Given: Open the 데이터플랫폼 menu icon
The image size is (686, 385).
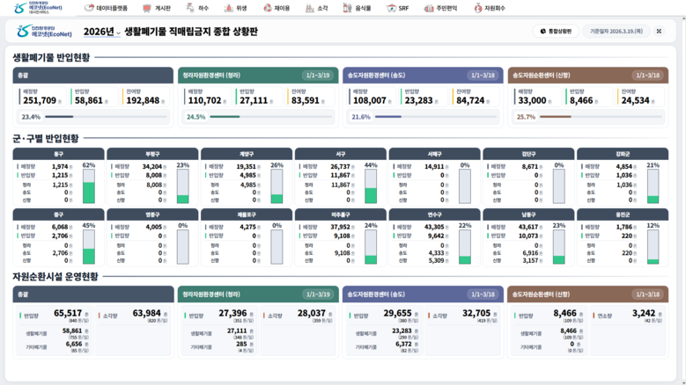Looking at the screenshot, I should coord(90,8).
